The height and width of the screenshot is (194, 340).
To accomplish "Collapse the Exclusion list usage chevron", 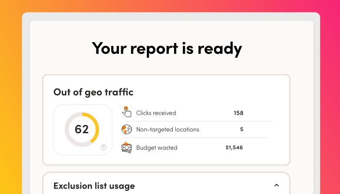I will click(277, 186).
